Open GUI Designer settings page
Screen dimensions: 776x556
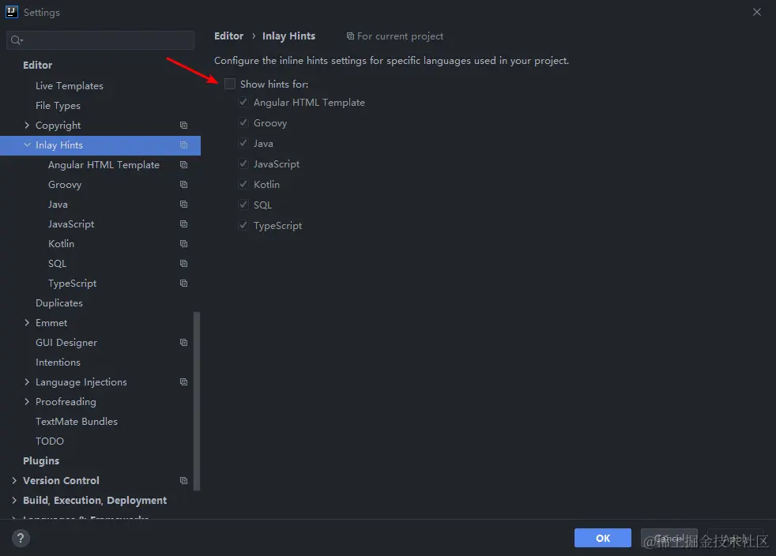[x=66, y=343]
